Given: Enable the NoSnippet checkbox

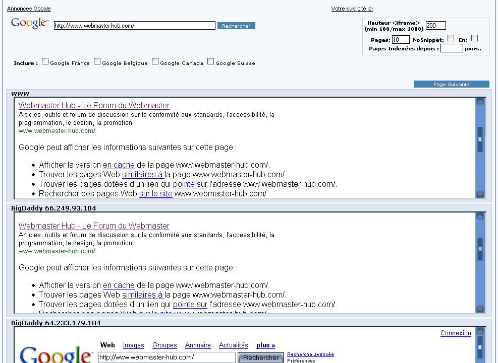Looking at the screenshot, I should [x=451, y=38].
